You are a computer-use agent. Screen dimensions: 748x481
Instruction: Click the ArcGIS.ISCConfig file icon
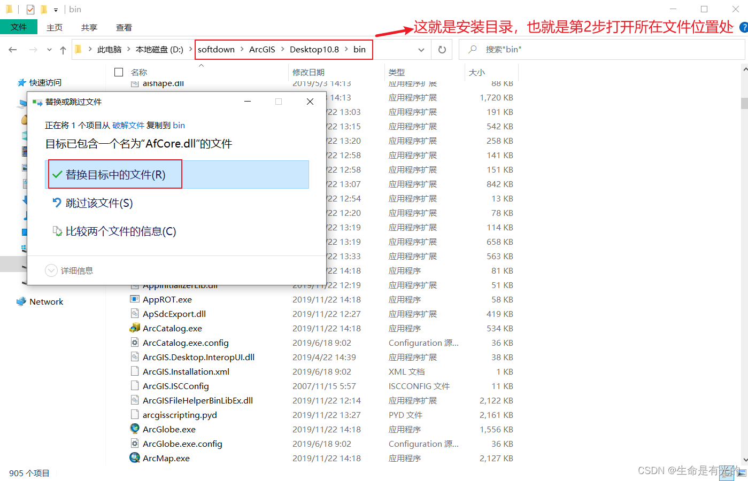pos(135,386)
